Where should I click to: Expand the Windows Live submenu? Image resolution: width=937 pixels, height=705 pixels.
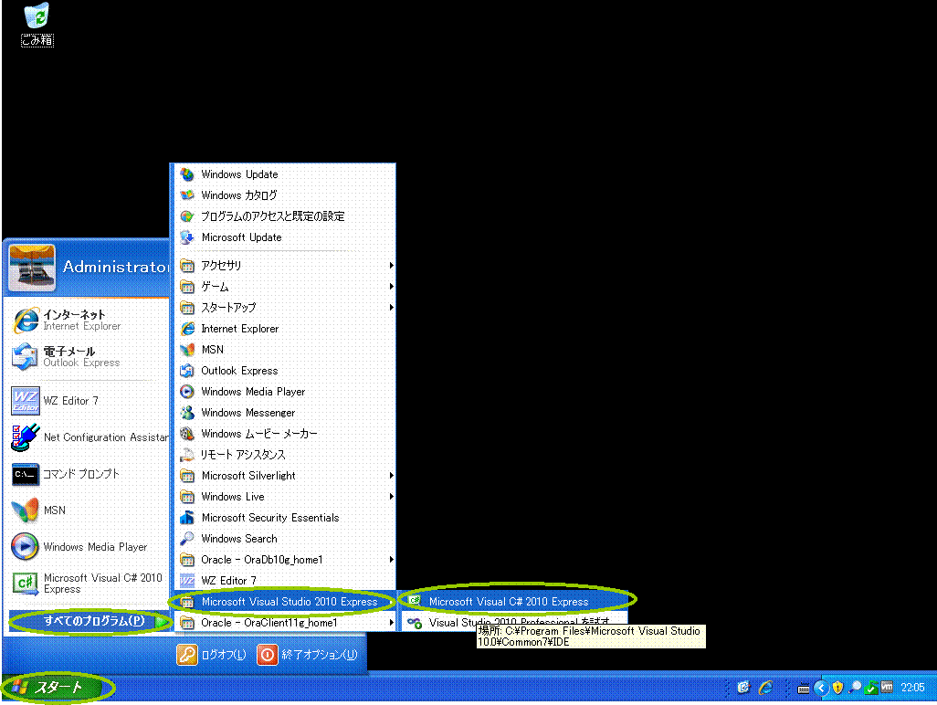click(287, 497)
